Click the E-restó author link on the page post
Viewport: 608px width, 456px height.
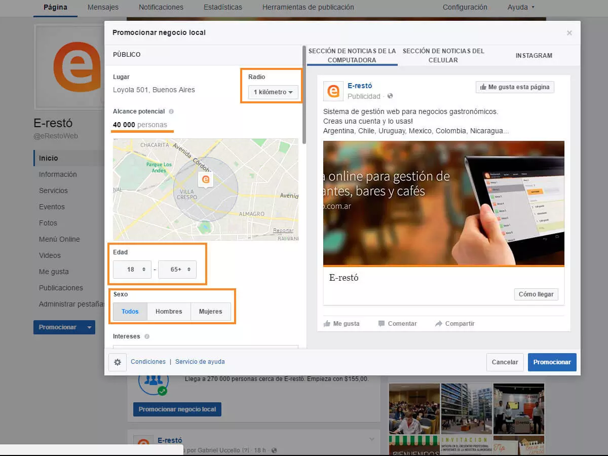click(x=170, y=440)
